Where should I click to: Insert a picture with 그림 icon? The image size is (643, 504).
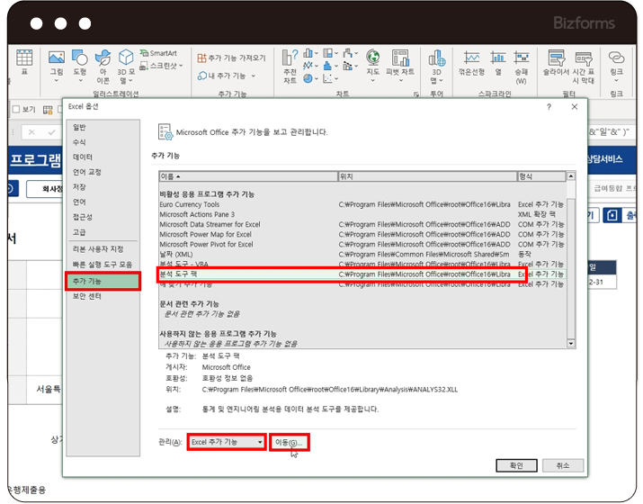point(57,58)
